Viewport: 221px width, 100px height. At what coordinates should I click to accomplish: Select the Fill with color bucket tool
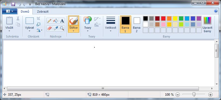pos(56,21)
